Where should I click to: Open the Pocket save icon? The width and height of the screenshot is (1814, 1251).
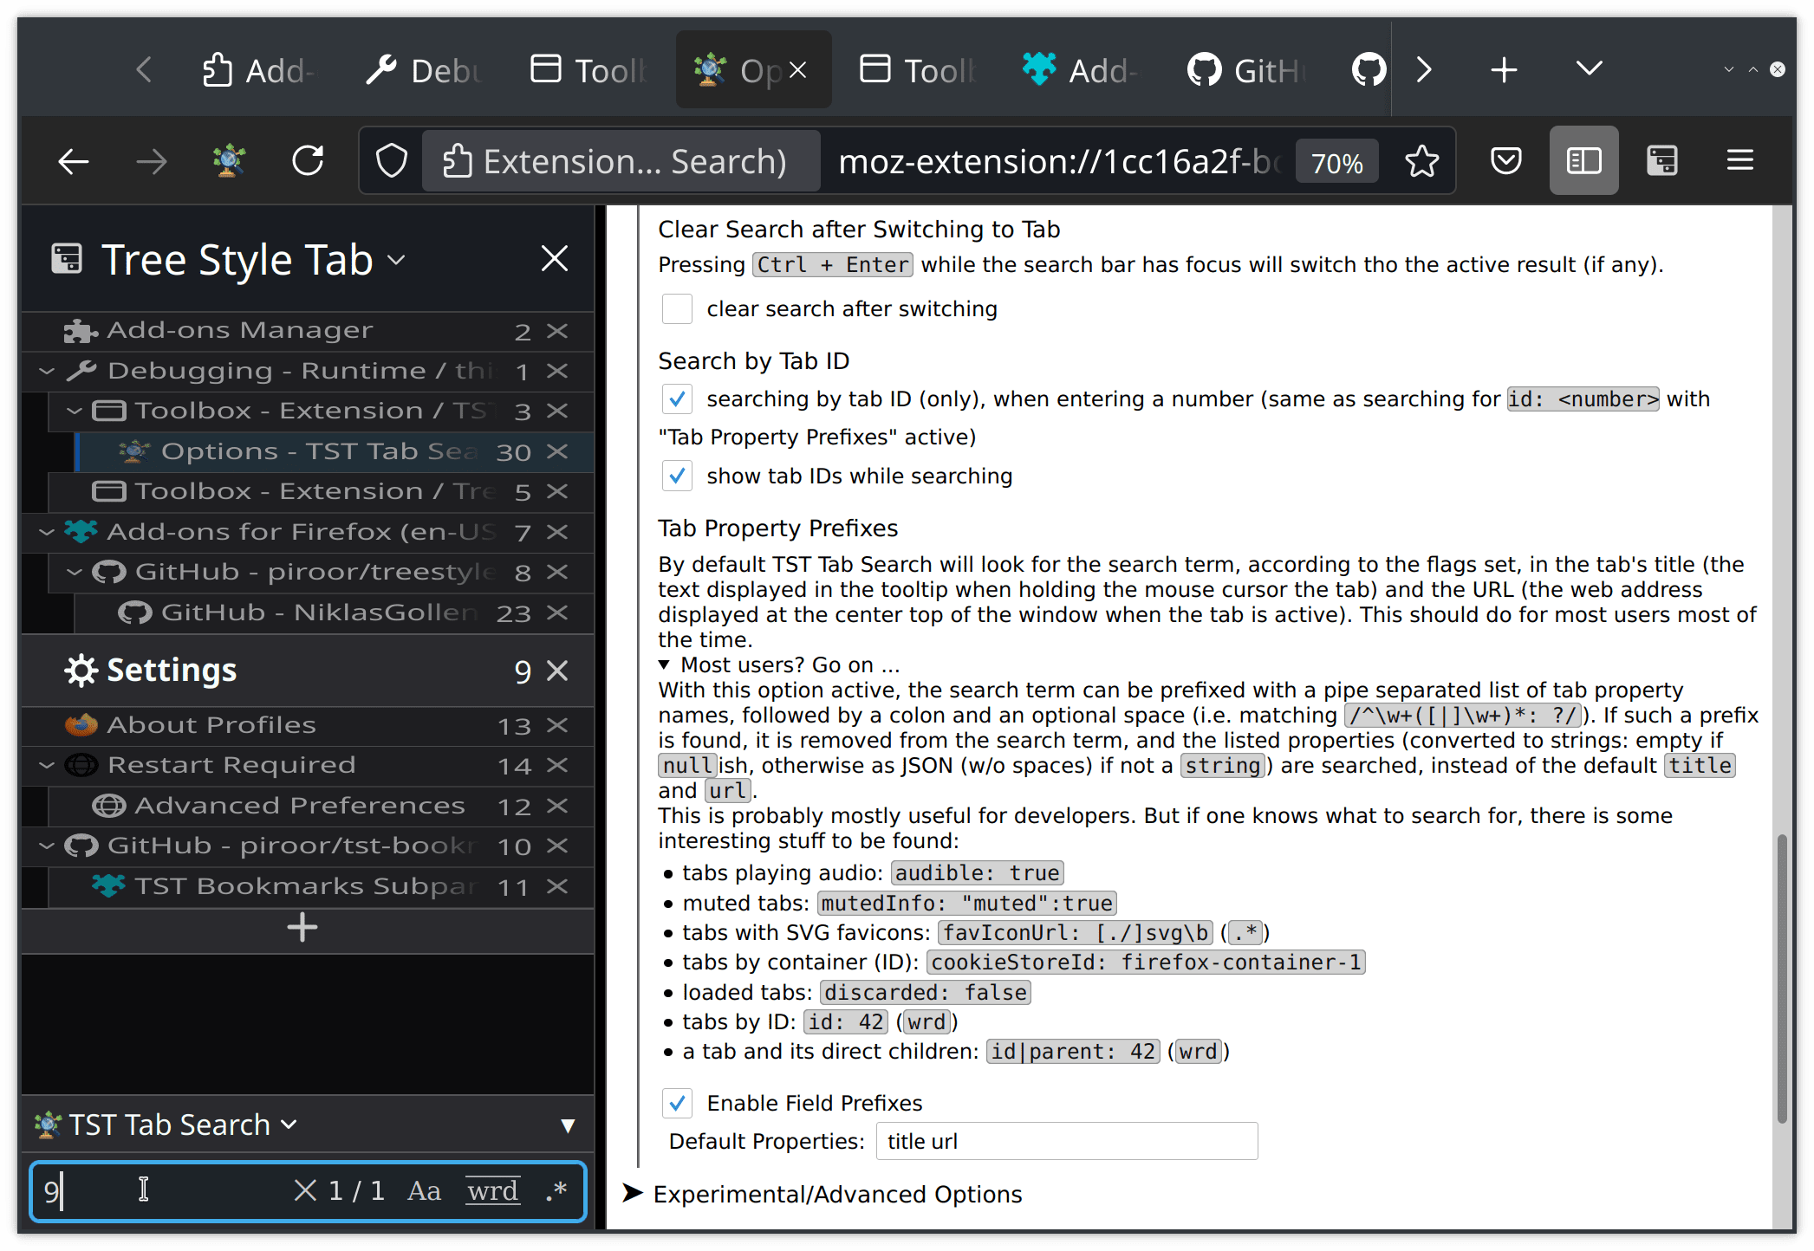[x=1506, y=161]
